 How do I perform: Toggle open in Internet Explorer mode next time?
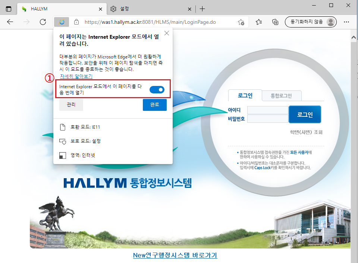click(157, 89)
